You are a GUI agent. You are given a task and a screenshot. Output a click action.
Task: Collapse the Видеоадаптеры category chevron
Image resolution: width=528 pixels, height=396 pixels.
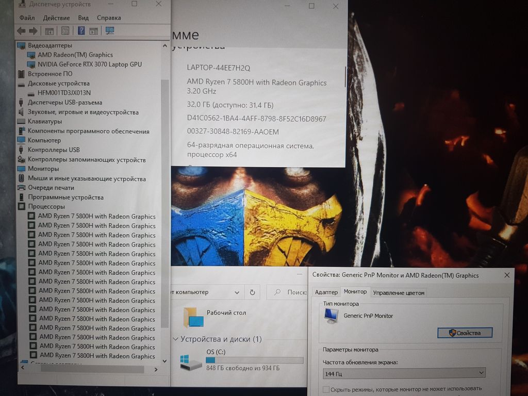[x=20, y=45]
